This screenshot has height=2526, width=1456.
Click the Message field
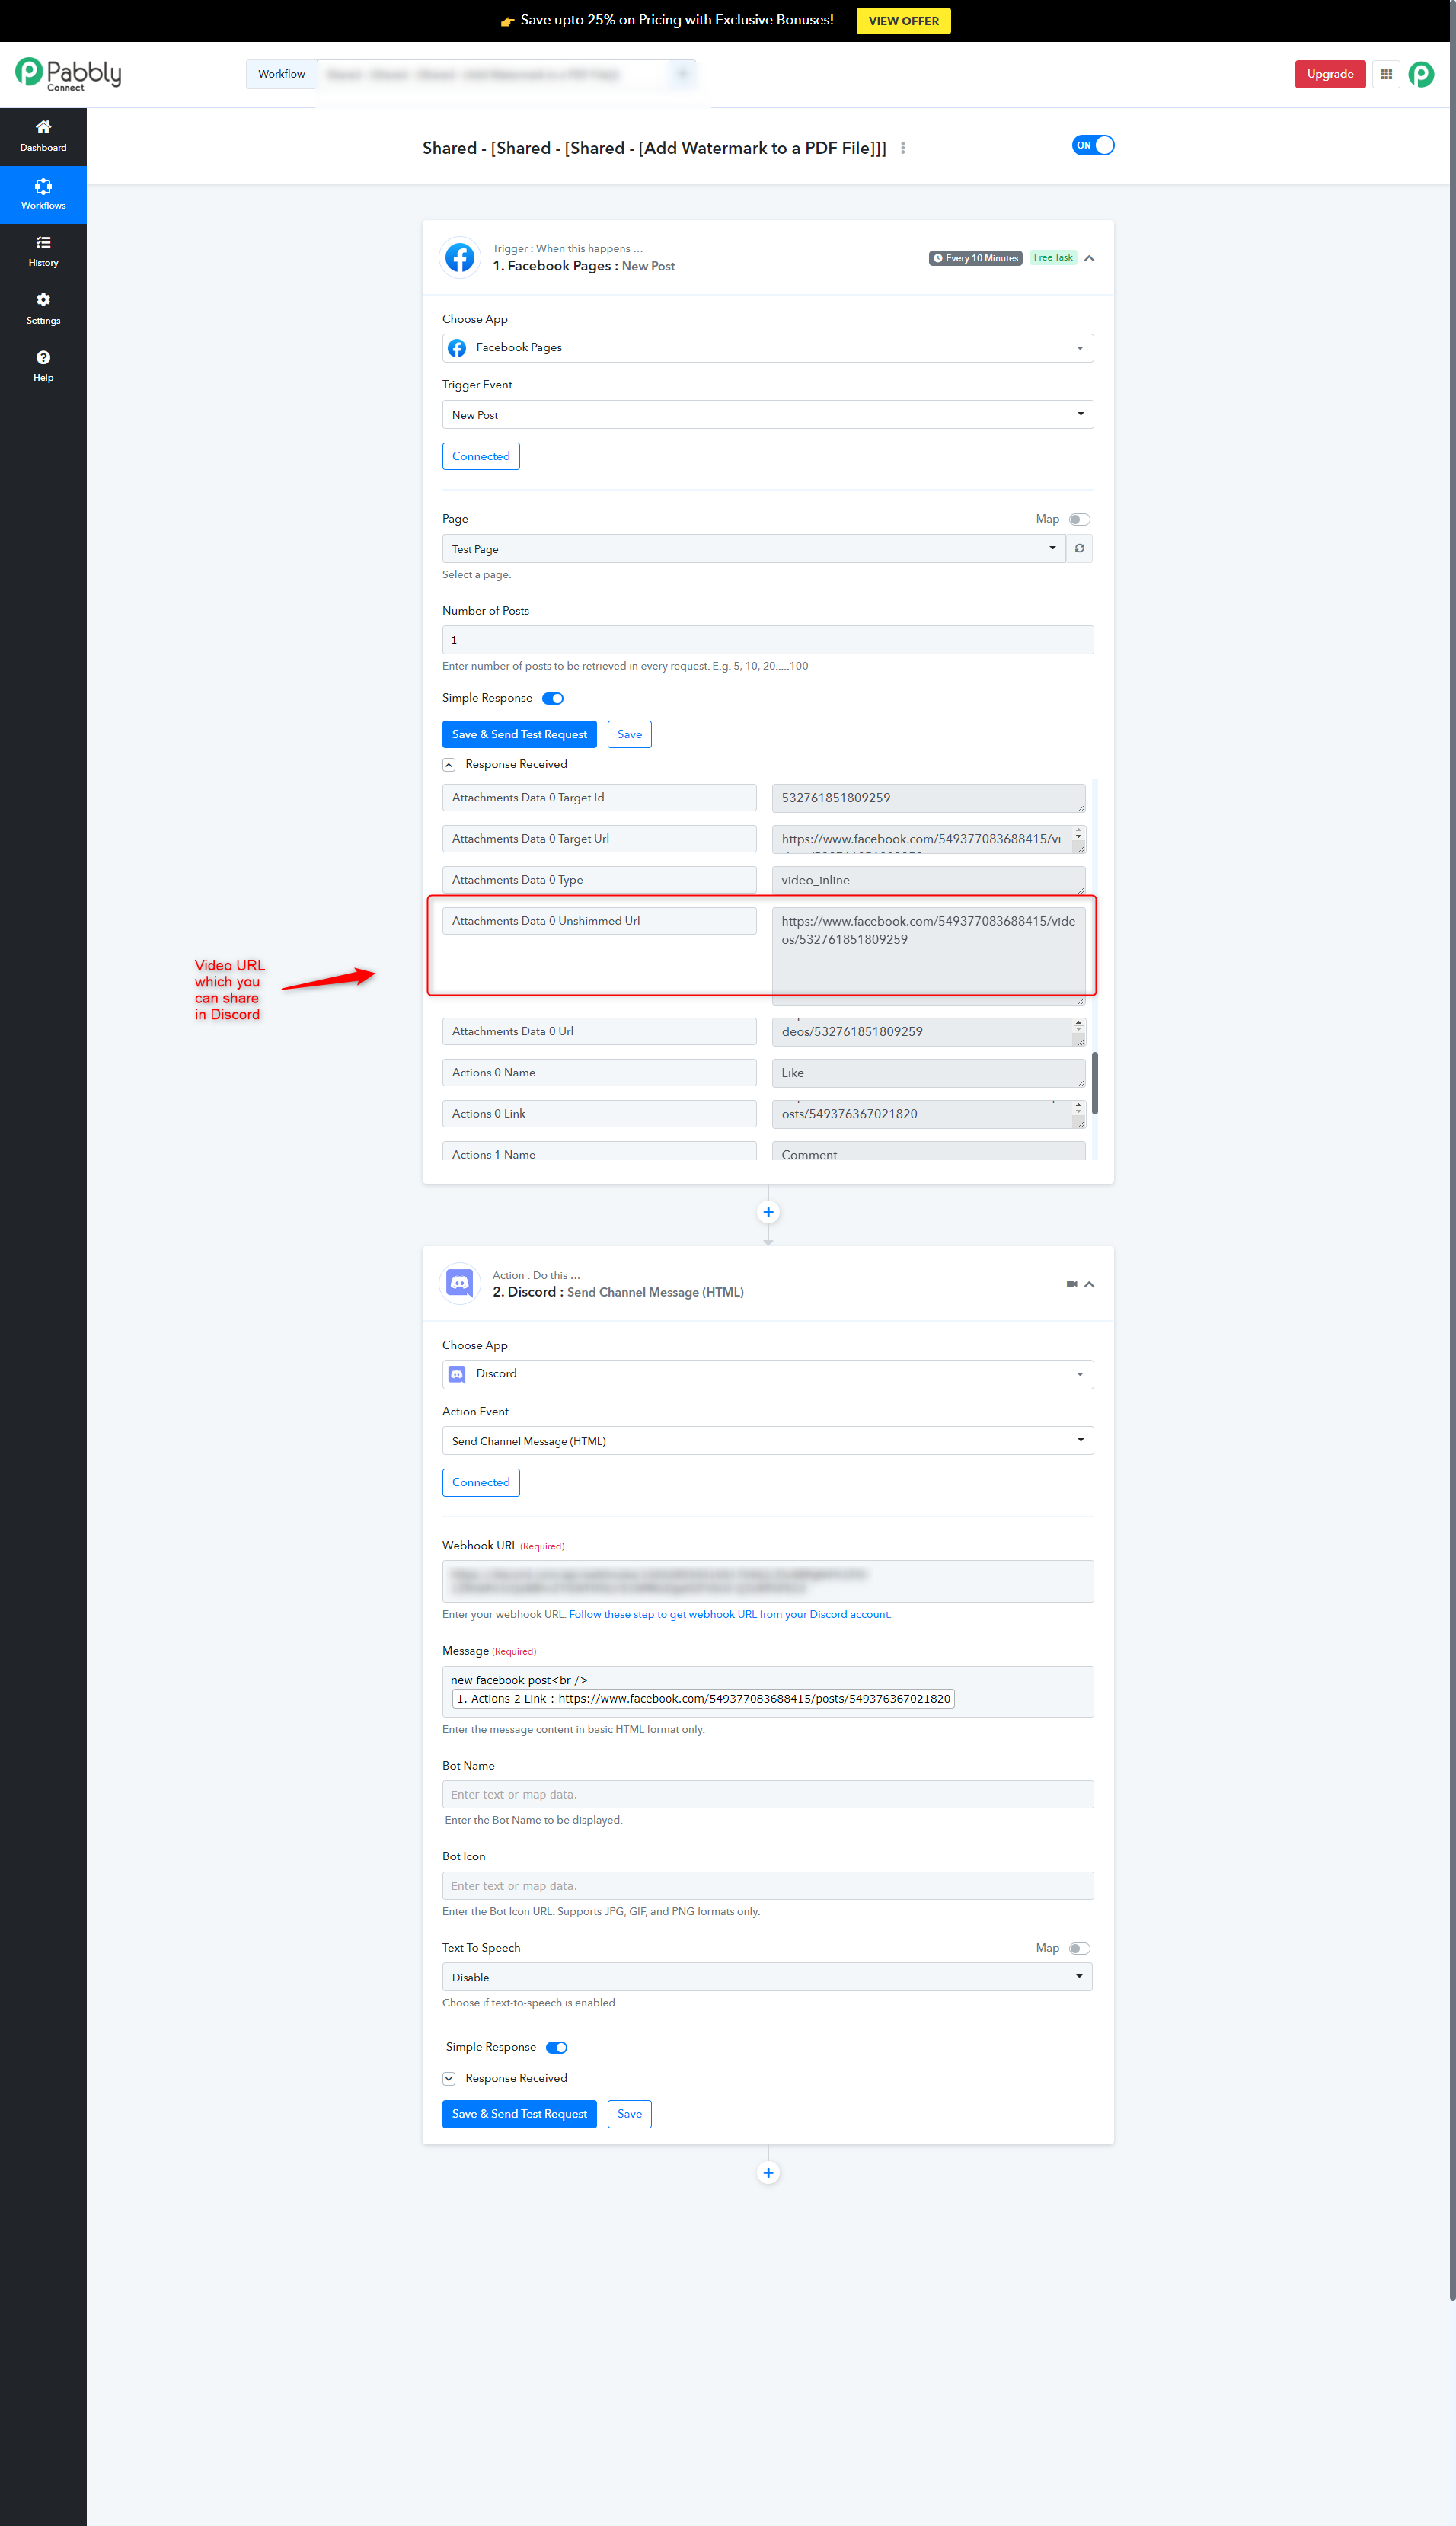click(768, 1691)
